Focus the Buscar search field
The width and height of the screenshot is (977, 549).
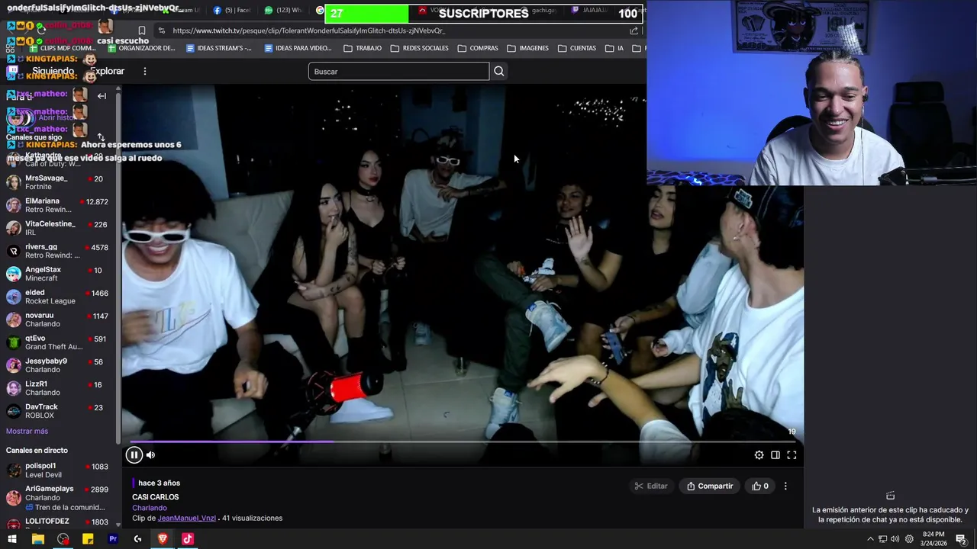click(398, 71)
